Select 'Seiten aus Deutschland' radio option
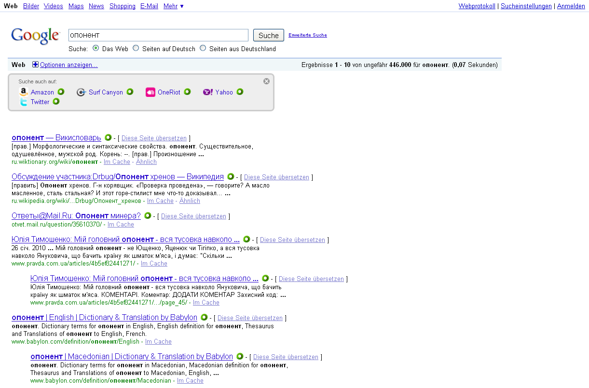Screen dimensions: 589x388 pos(203,48)
